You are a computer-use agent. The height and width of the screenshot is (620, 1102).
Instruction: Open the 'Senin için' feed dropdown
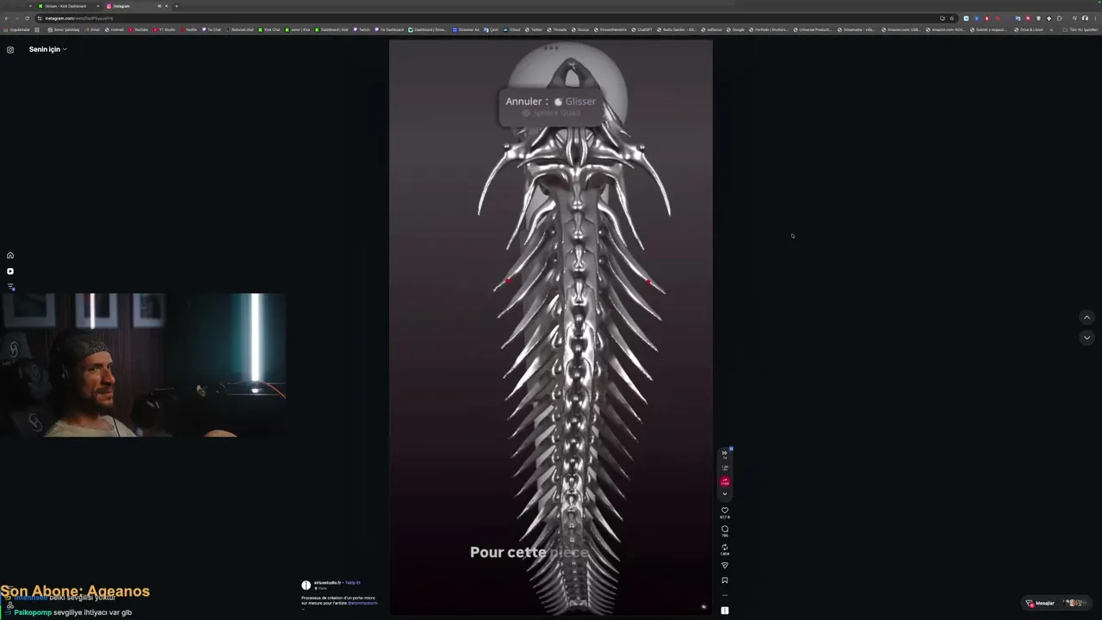[48, 50]
